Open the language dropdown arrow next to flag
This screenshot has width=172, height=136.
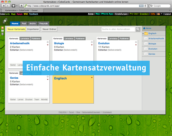[161, 14]
